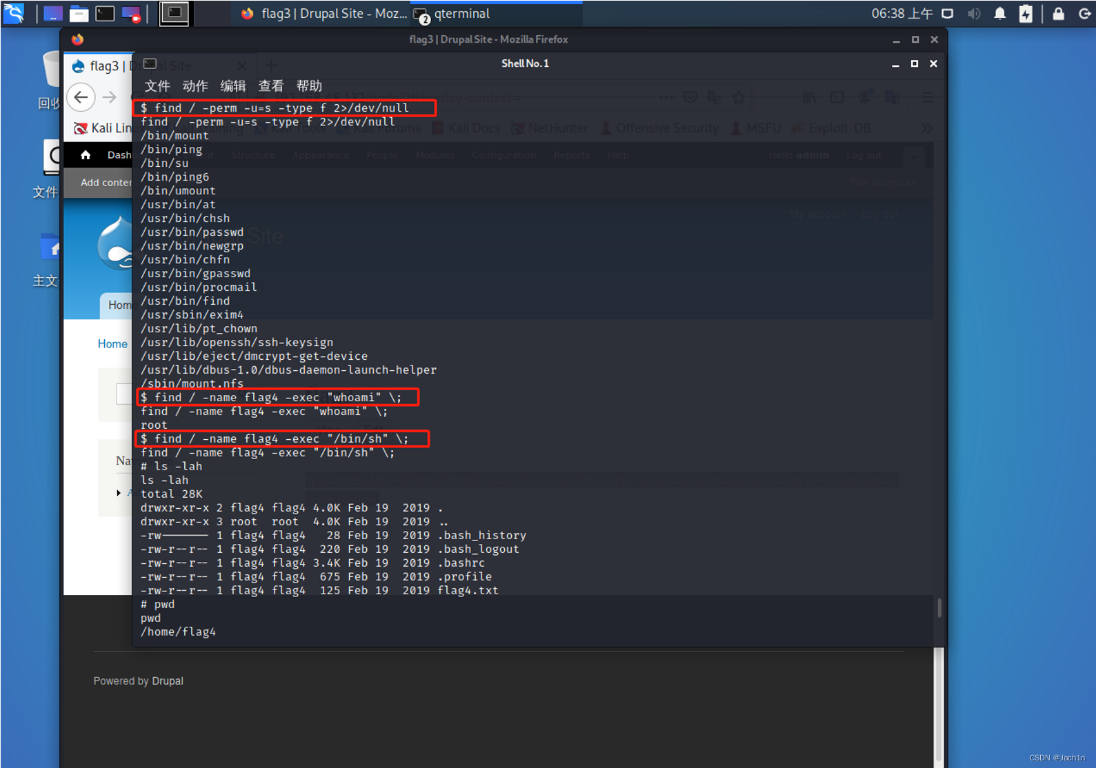Viewport: 1096px width, 768px height.
Task: Click the blue Home breadcrumb link
Action: tap(112, 344)
